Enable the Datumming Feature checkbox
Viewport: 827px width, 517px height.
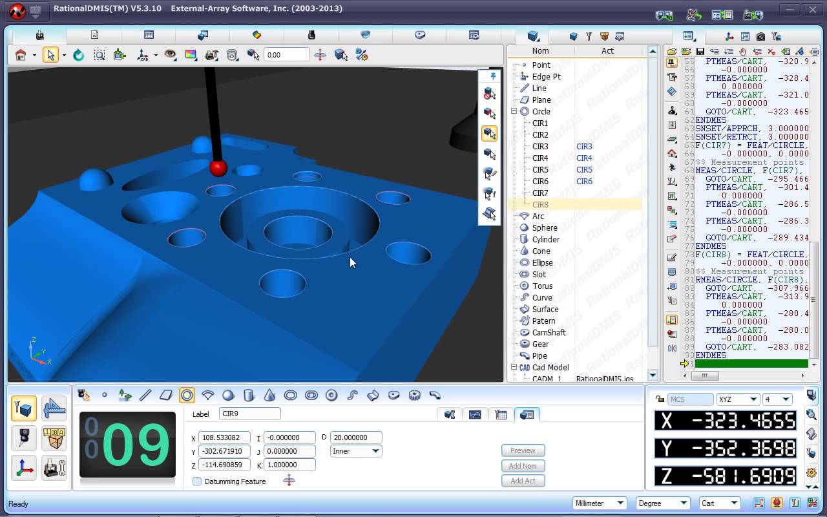click(x=197, y=481)
